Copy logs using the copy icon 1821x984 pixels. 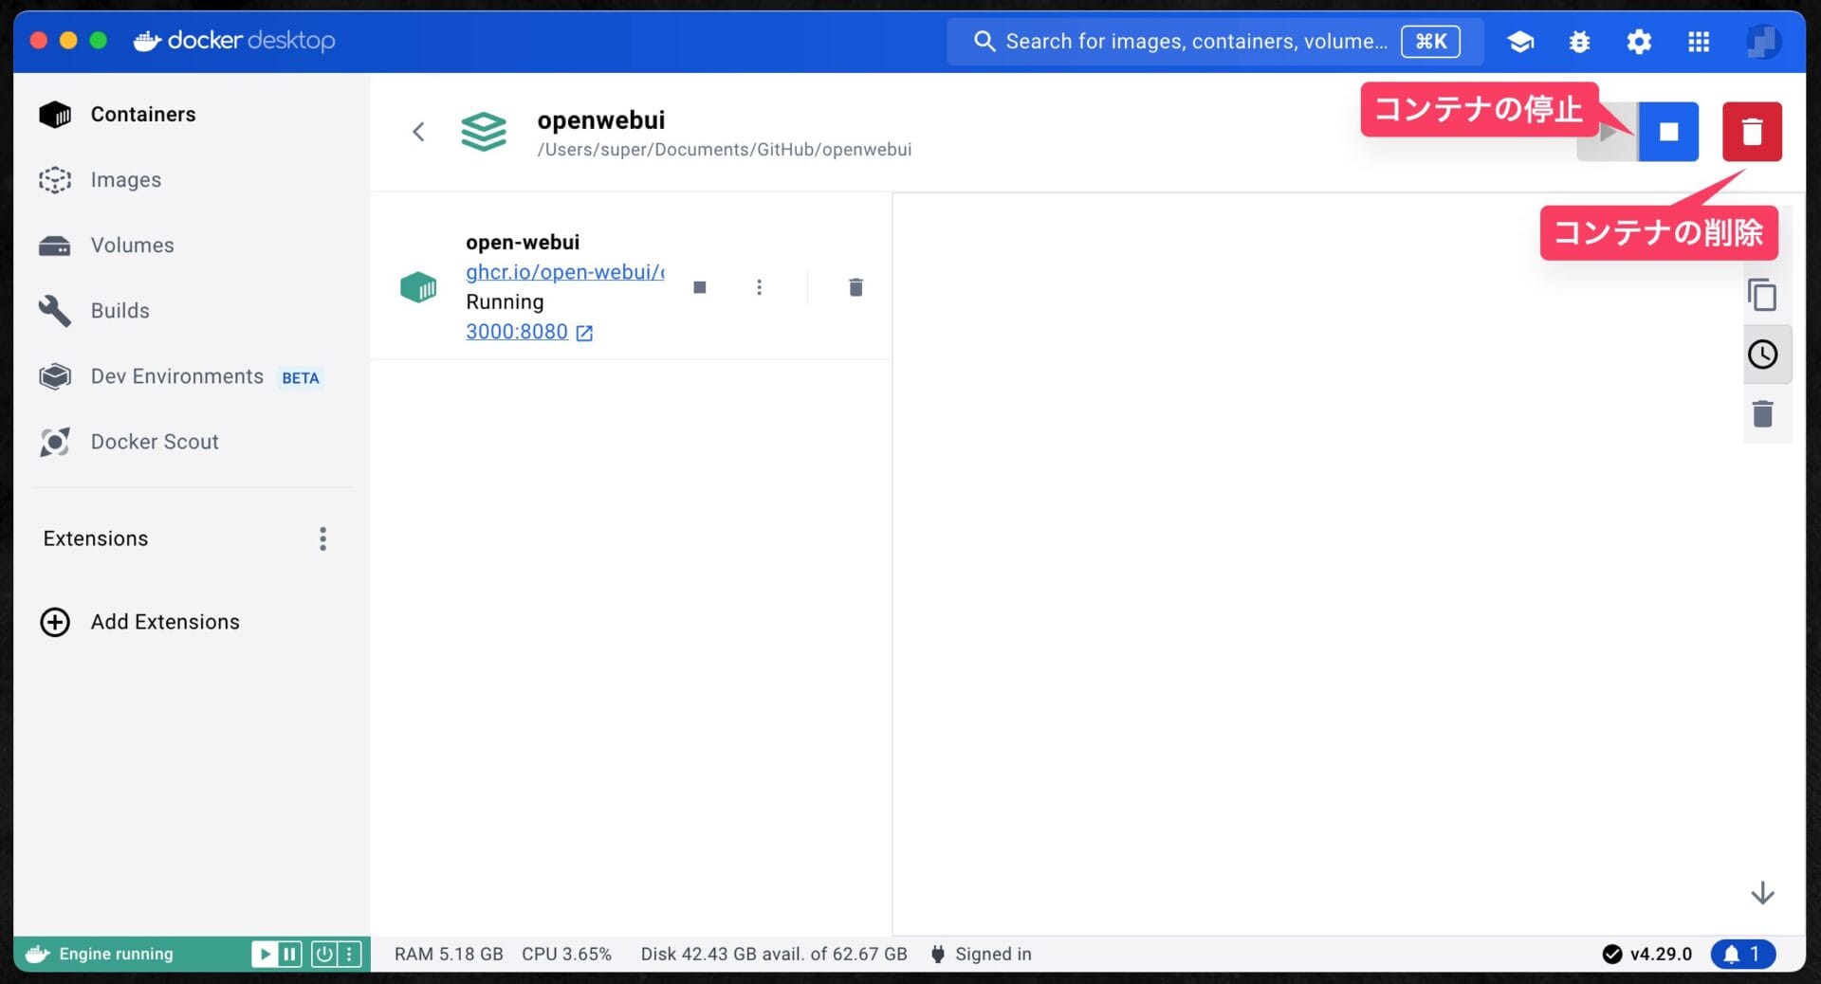pyautogui.click(x=1762, y=295)
